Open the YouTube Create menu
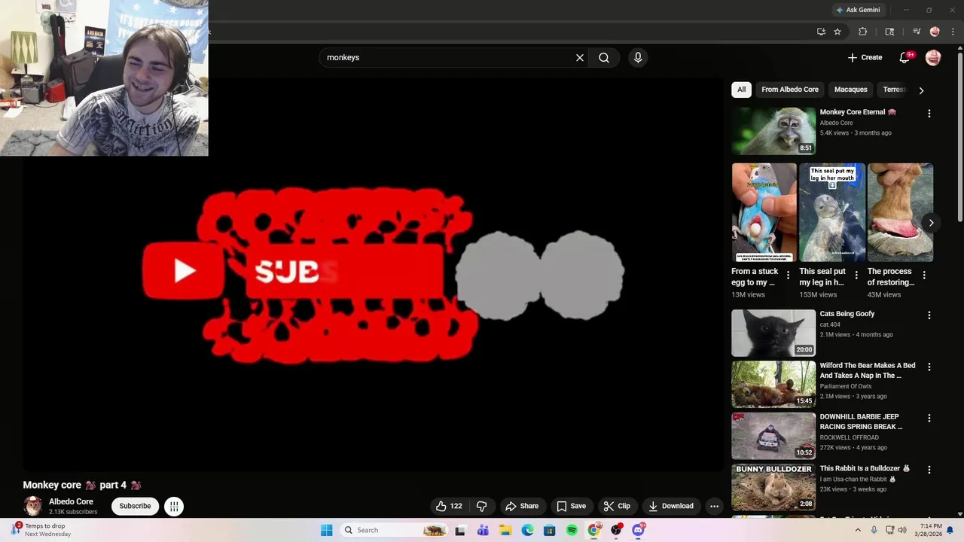The width and height of the screenshot is (964, 542). [x=865, y=57]
